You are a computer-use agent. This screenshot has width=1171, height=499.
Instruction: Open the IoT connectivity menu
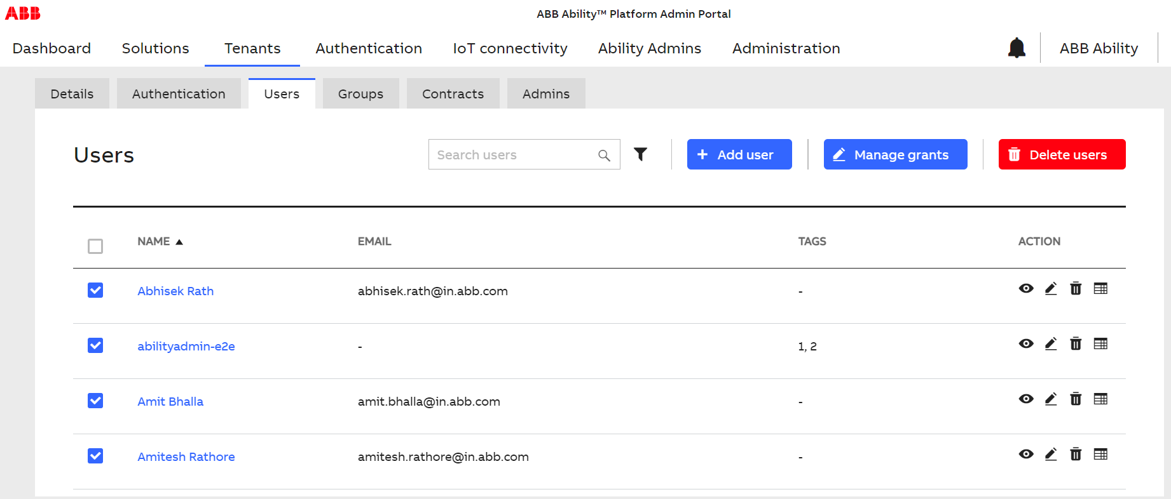pos(510,48)
